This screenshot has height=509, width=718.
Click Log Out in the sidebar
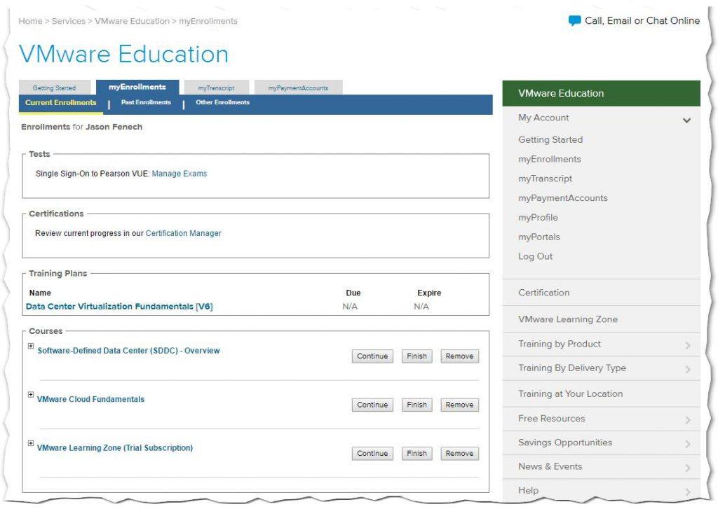pyautogui.click(x=535, y=256)
